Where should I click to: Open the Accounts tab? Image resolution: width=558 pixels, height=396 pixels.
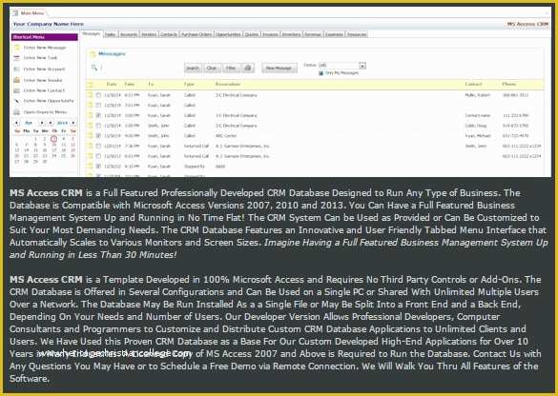129,34
